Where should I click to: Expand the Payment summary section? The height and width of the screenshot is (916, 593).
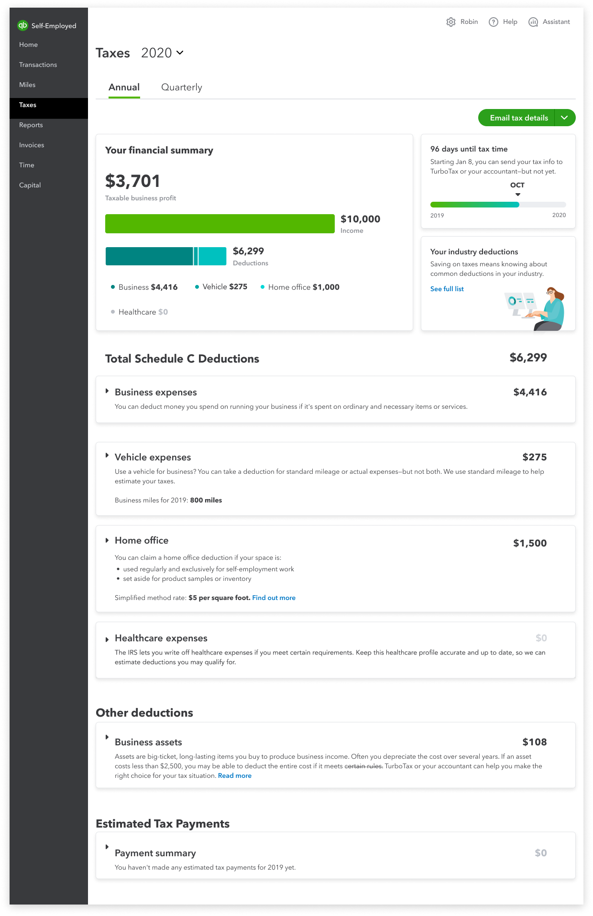pyautogui.click(x=107, y=847)
